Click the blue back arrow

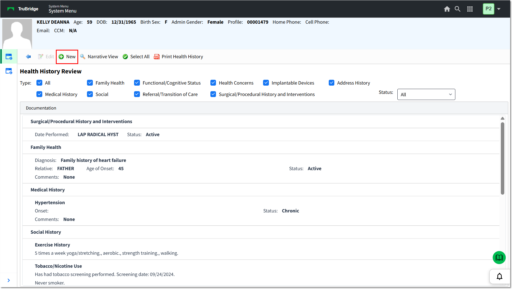[28, 57]
